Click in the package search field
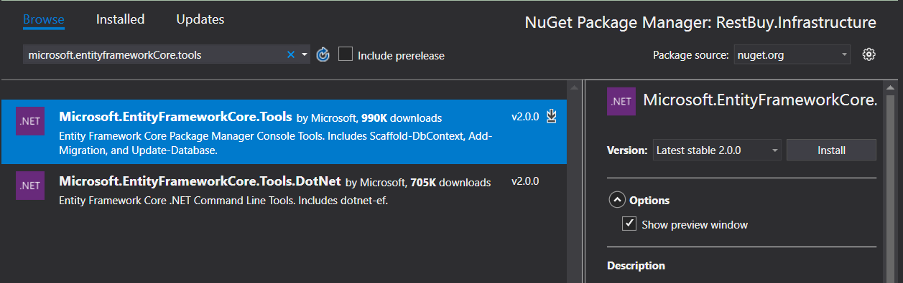This screenshot has height=283, width=903. tap(154, 54)
